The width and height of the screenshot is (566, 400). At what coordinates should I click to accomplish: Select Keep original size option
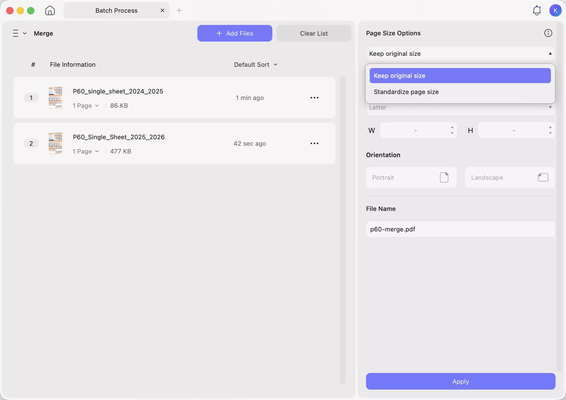coord(460,76)
